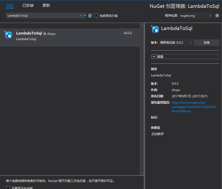Click the author value shuyu in details
The image size is (222, 189).
[x=176, y=90]
